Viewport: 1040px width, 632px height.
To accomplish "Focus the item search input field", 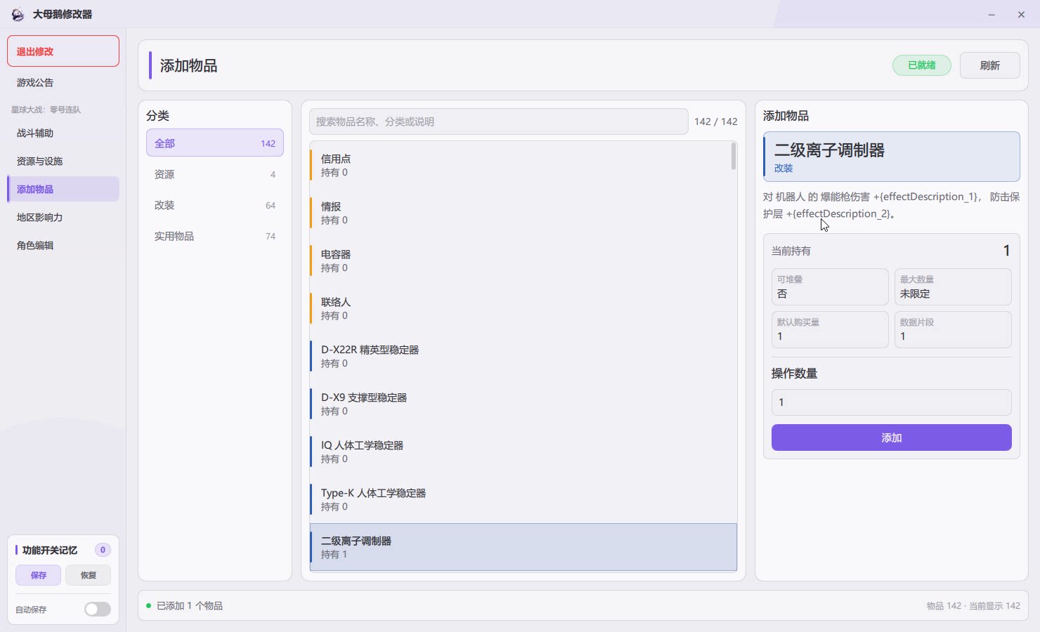I will coord(498,121).
